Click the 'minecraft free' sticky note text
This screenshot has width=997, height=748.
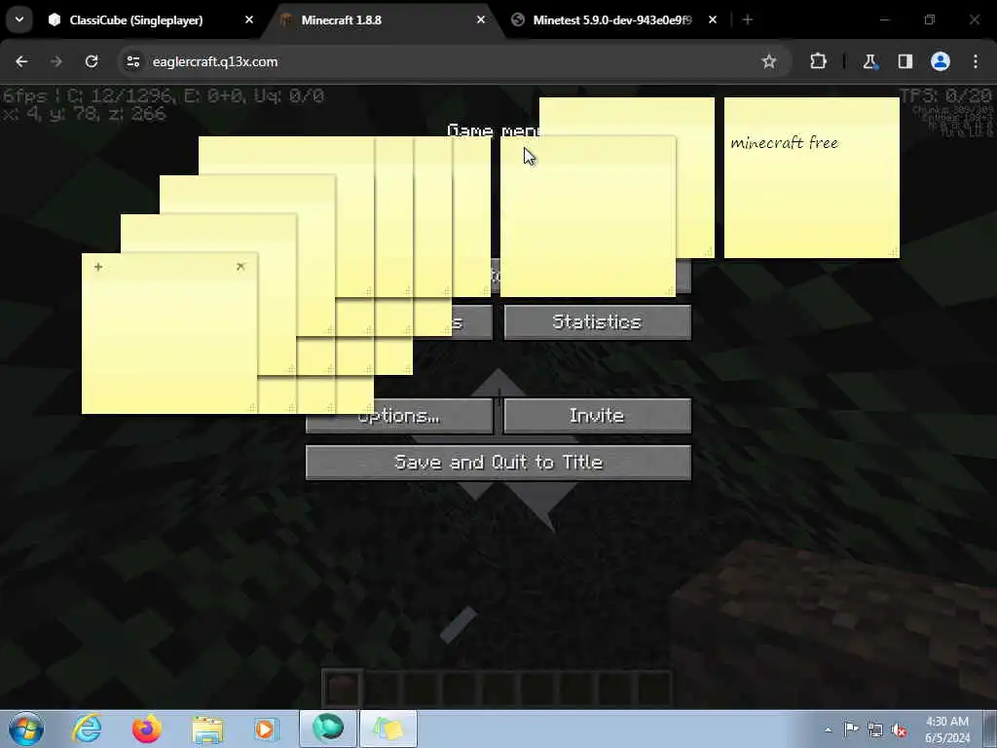click(x=784, y=142)
